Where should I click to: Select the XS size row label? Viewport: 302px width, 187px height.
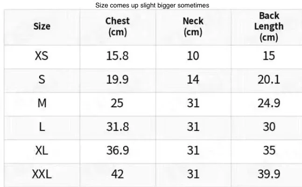click(42, 56)
